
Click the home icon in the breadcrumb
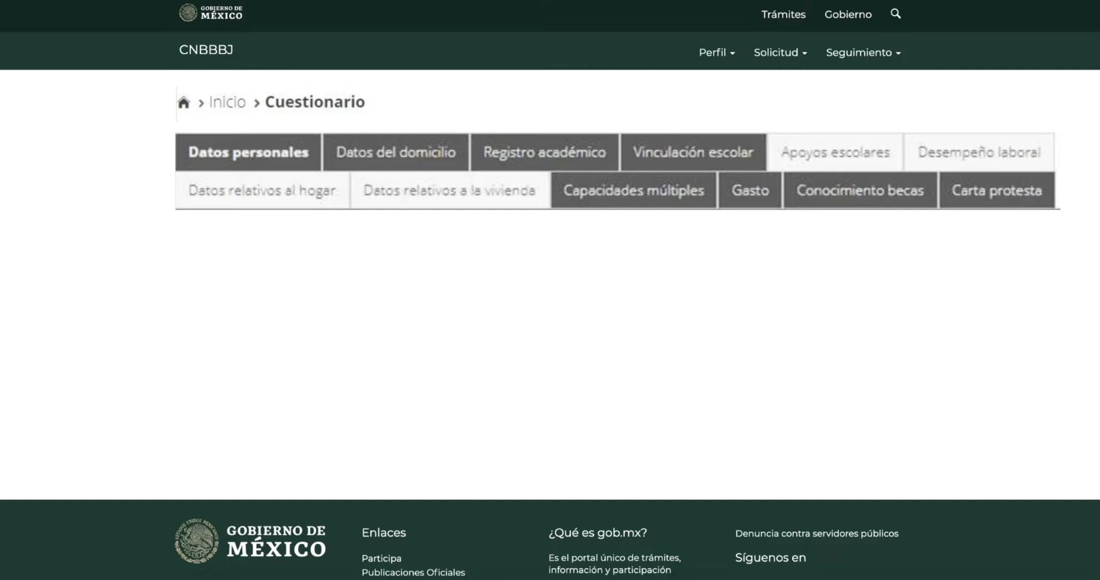pyautogui.click(x=185, y=101)
